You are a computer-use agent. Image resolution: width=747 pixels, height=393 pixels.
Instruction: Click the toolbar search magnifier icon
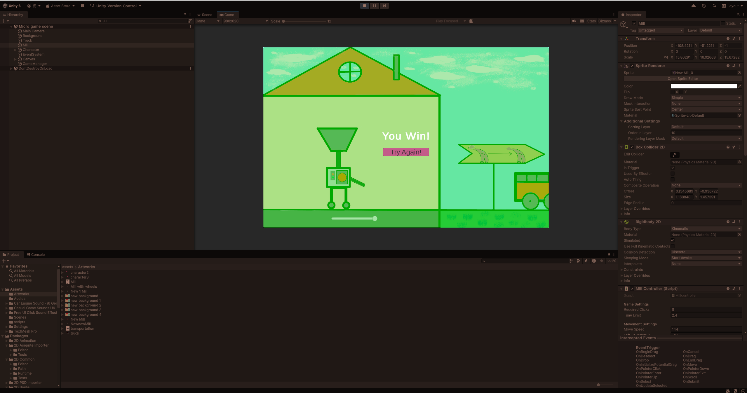pos(714,6)
